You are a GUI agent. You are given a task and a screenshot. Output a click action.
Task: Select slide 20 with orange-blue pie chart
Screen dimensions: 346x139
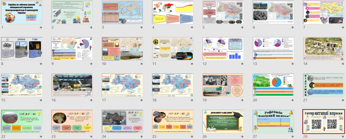click(273, 85)
